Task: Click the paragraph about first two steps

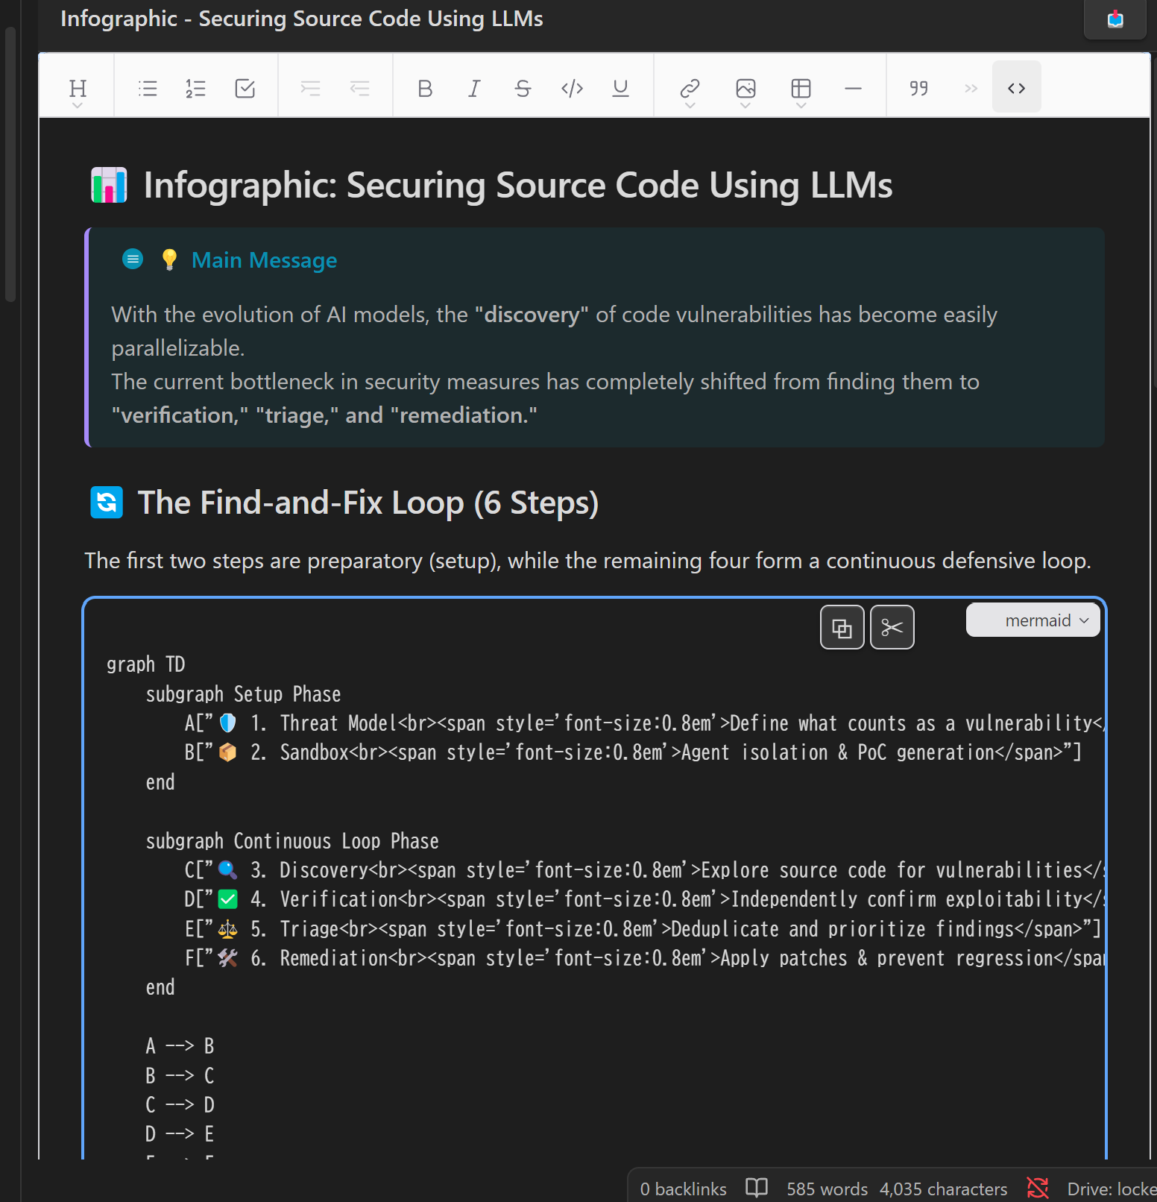Action: tap(587, 561)
